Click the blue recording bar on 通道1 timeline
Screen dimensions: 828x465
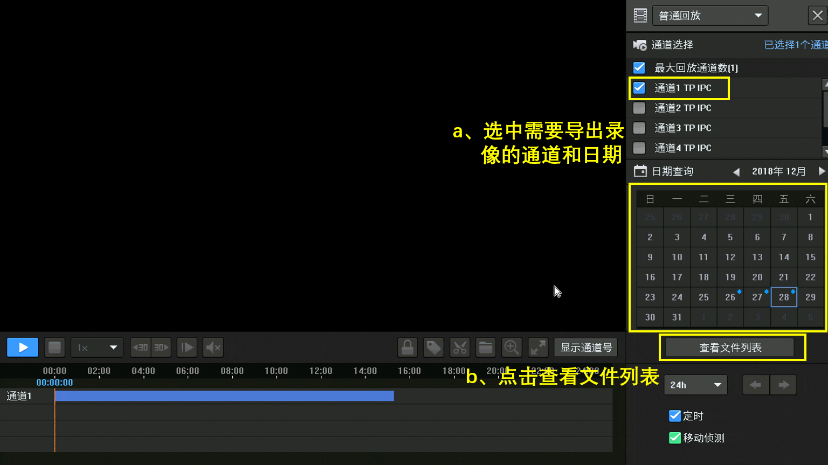224,396
